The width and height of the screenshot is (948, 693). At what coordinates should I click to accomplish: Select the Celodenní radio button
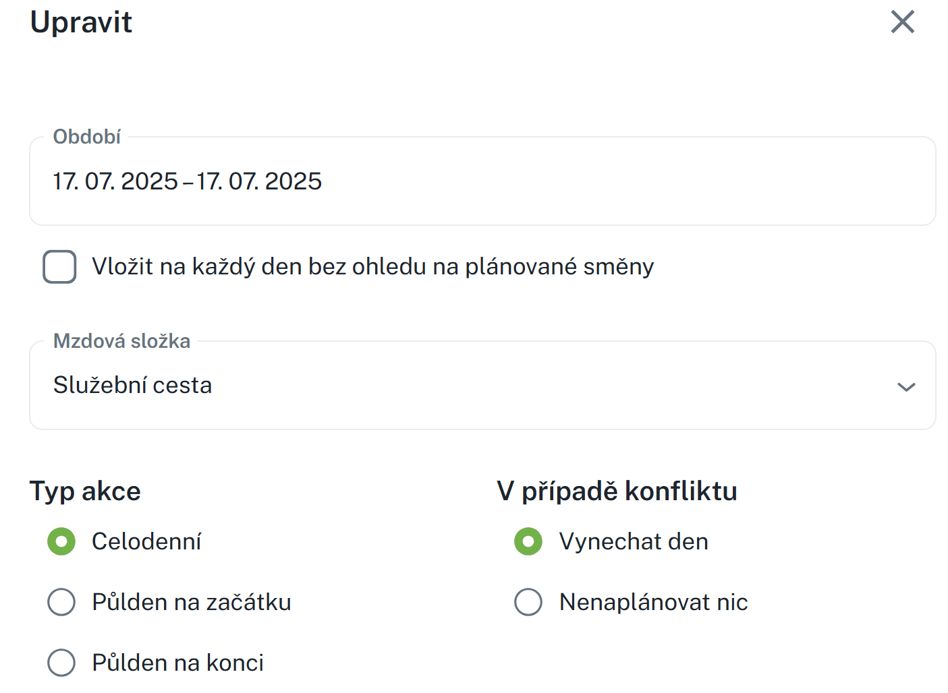(61, 541)
